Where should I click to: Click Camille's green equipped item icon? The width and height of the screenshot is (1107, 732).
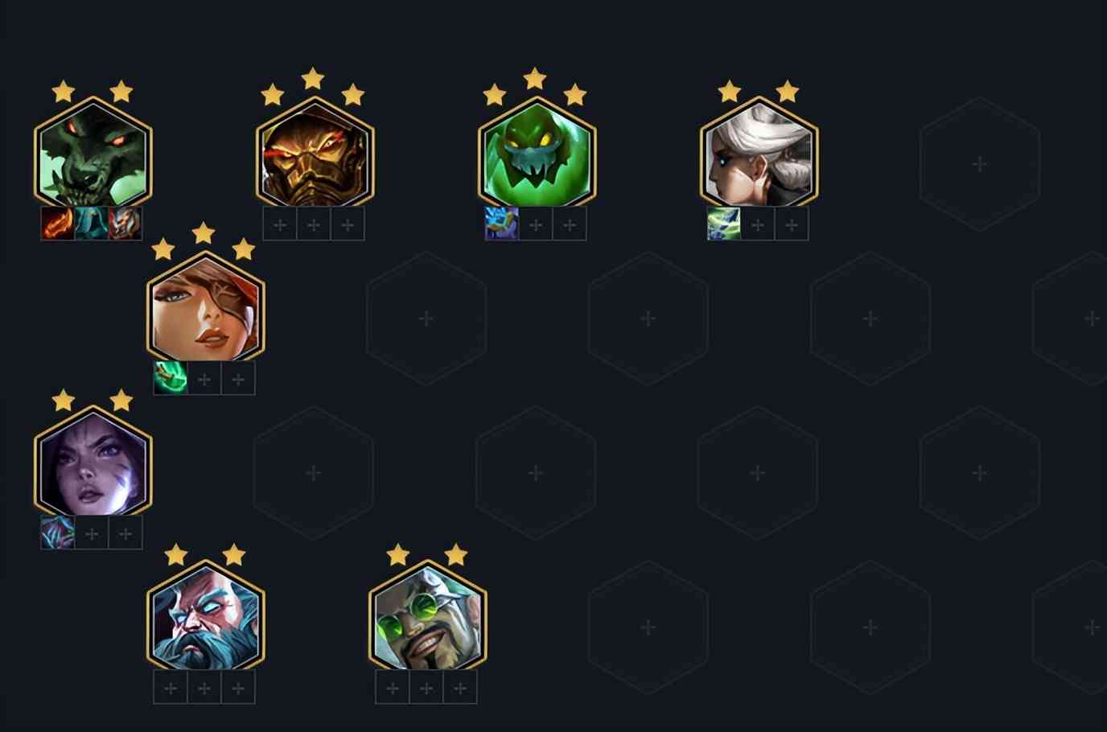[723, 224]
